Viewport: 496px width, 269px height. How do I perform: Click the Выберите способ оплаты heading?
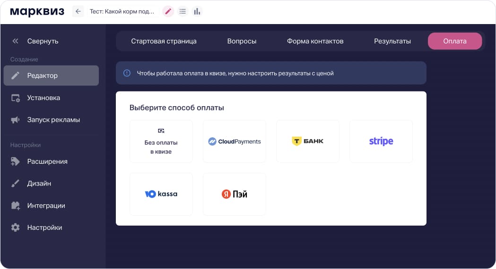click(x=176, y=108)
